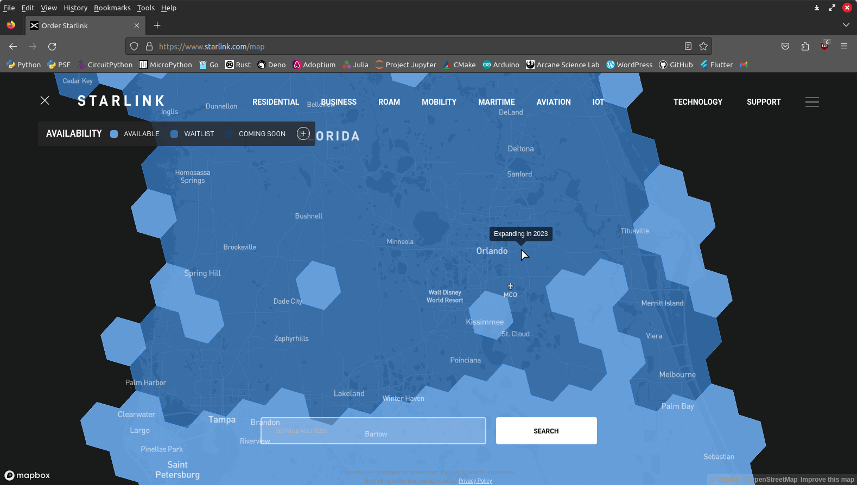The width and height of the screenshot is (857, 485).
Task: Open the Privacy Policy link
Action: (x=475, y=481)
